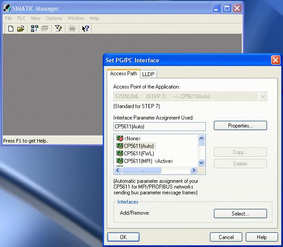The image size is (283, 247).
Task: Close the SIMATIC Manager window
Action: coord(237,8)
